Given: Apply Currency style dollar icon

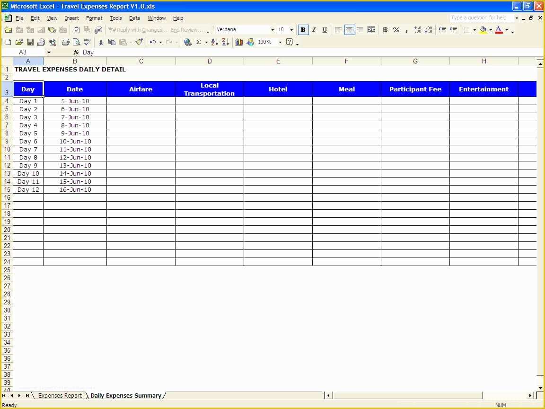Looking at the screenshot, I should pyautogui.click(x=385, y=30).
